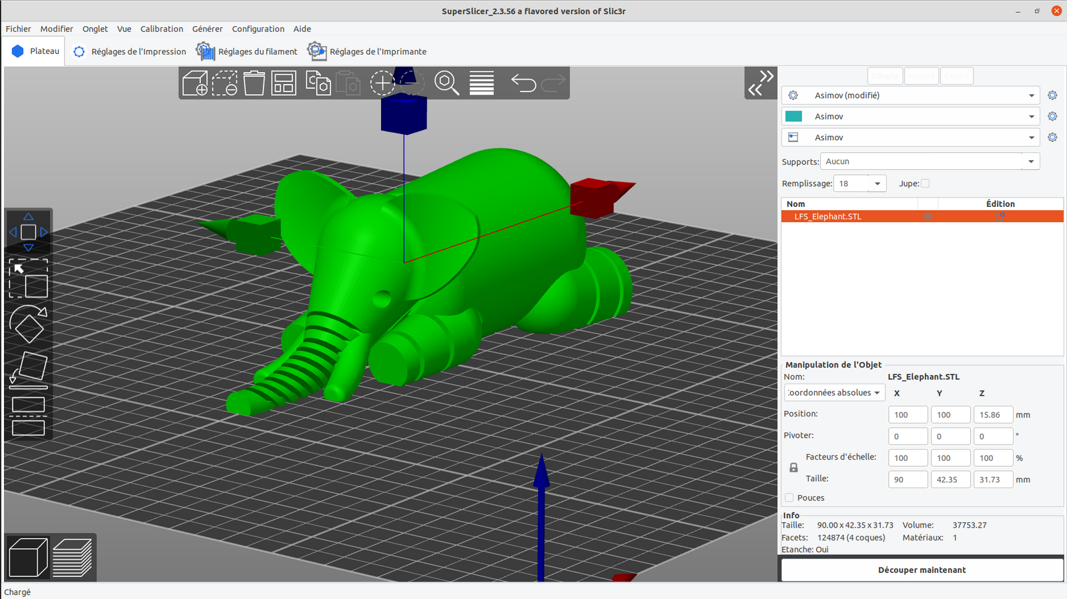Expand the Remplissage percentage dropdown
This screenshot has height=599, width=1067.
877,183
